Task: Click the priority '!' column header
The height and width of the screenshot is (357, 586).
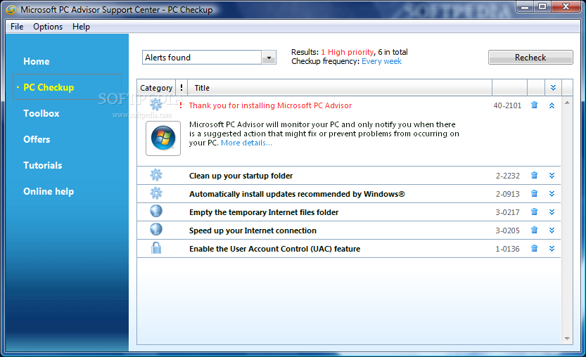Action: pyautogui.click(x=181, y=88)
